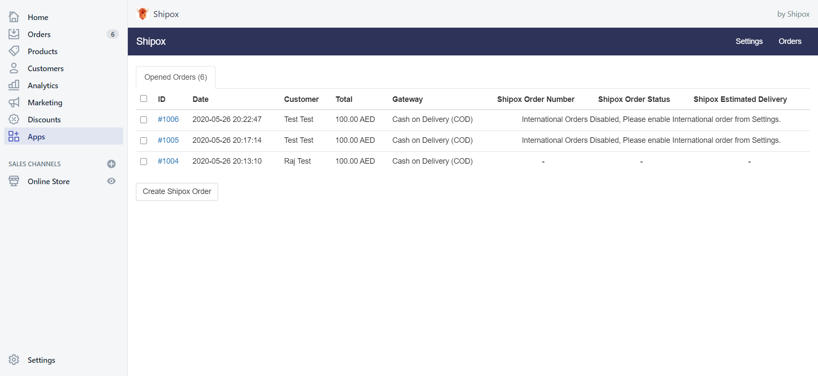Click the 100.00 AED total for order #1006
Image resolution: width=818 pixels, height=376 pixels.
355,119
